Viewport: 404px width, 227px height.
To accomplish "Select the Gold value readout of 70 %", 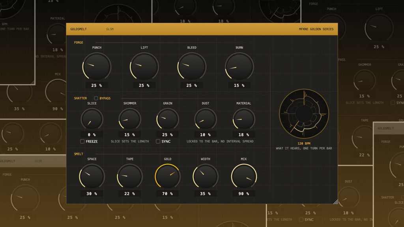I will [168, 194].
